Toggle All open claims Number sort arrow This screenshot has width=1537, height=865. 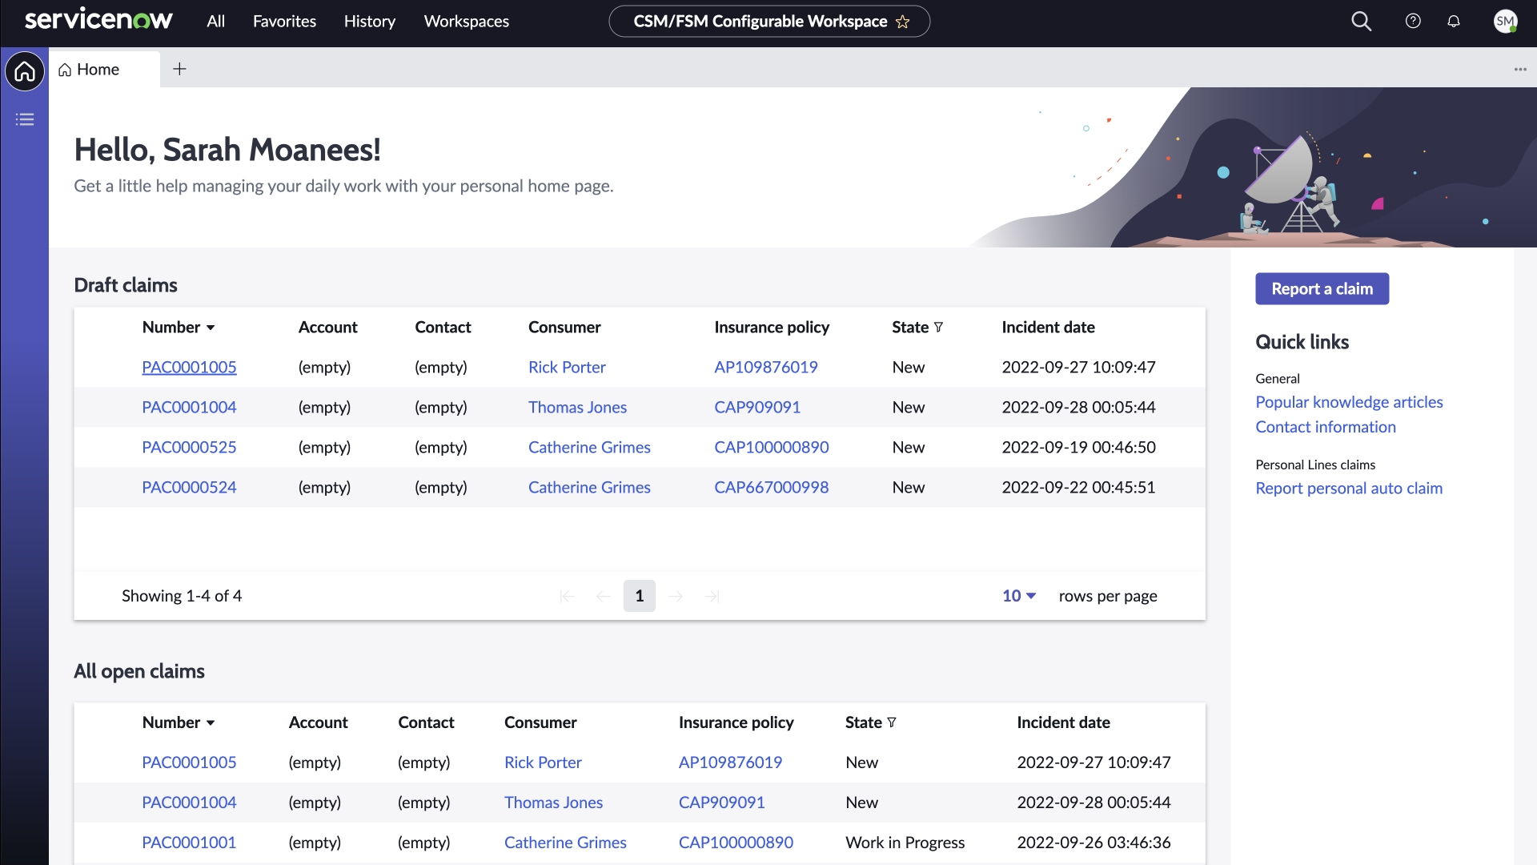[x=211, y=723]
